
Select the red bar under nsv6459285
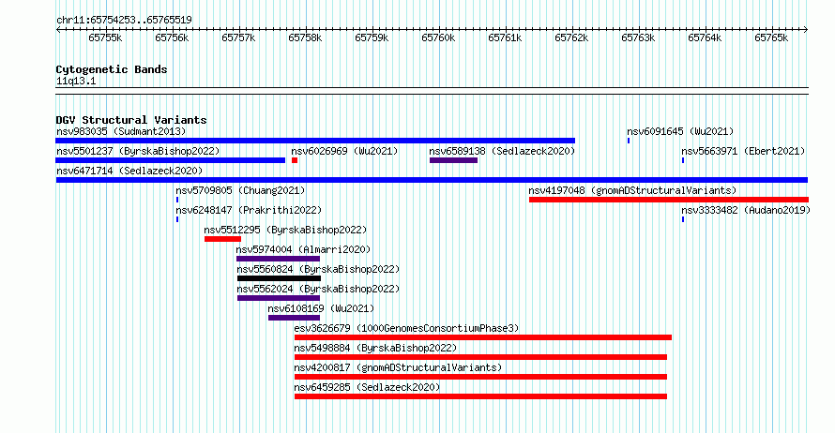pos(481,396)
